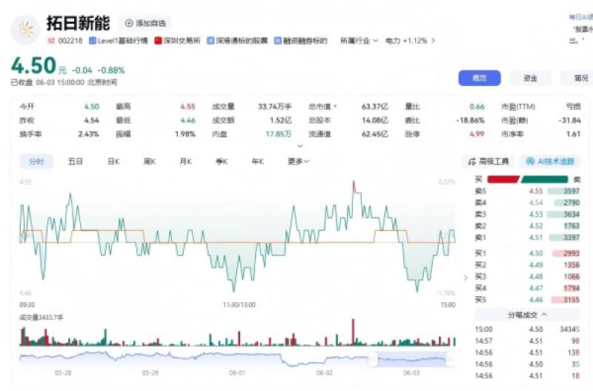Viewport: 593px width, 391px height.
Task: Click the 06-01 date on timeline
Action: [237, 373]
